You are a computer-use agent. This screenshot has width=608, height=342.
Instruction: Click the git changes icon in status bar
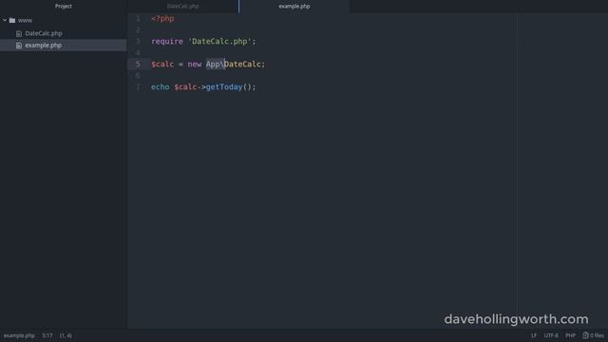click(x=585, y=335)
